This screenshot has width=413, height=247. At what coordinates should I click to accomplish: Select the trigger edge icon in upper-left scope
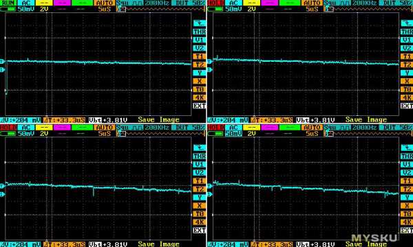pyautogui.click(x=200, y=23)
